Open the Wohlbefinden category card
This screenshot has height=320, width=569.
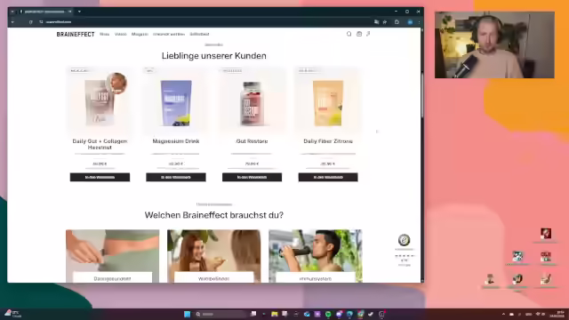[213, 256]
